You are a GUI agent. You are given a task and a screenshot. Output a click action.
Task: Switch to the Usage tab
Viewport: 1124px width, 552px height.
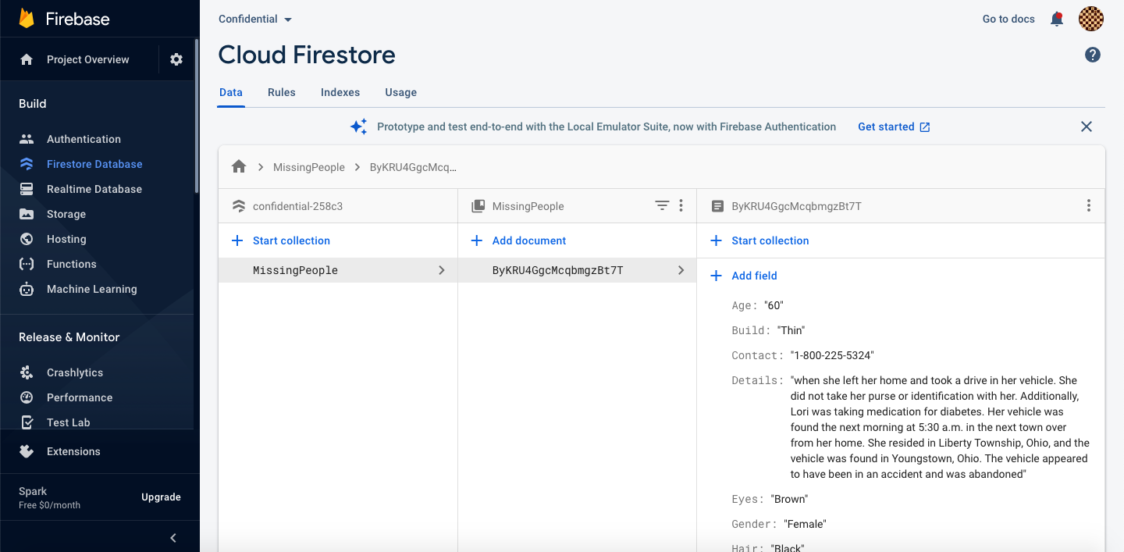coord(401,92)
